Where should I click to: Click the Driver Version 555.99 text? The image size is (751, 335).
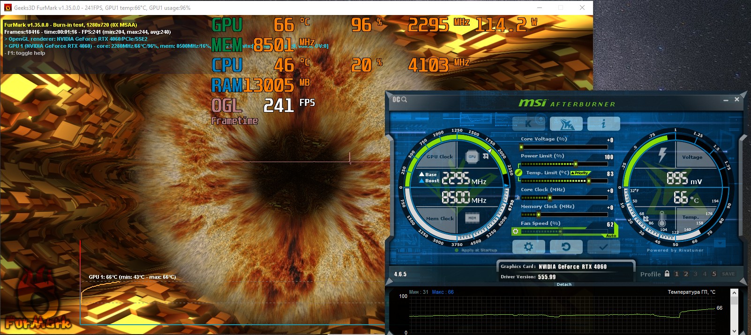(547, 277)
